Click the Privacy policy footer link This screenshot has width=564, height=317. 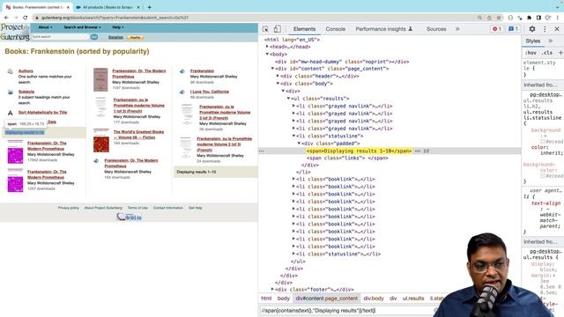(x=69, y=208)
